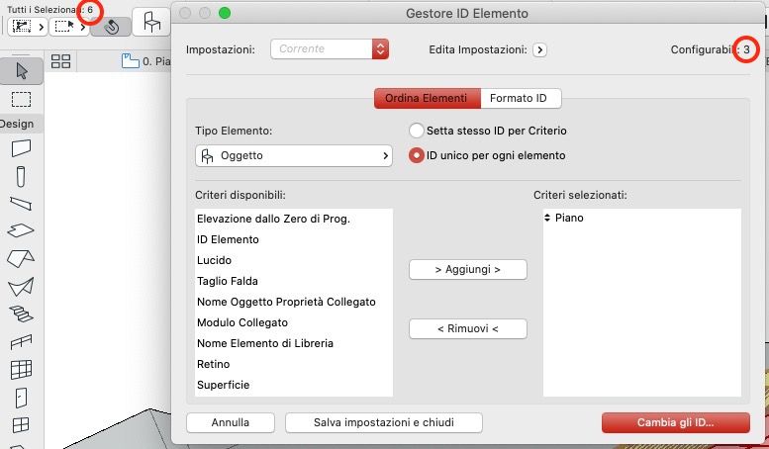The height and width of the screenshot is (449, 769).
Task: Choose the Slab tool
Action: coord(21,231)
